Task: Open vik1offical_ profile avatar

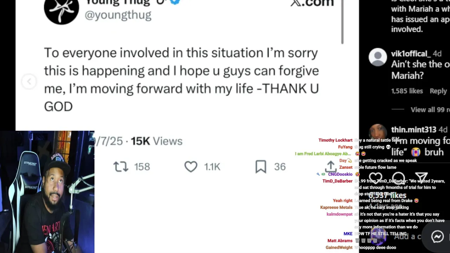Action: (378, 57)
